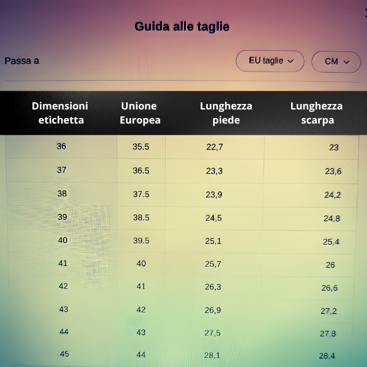Open the CM unit dropdown
The image size is (367, 367).
336,62
